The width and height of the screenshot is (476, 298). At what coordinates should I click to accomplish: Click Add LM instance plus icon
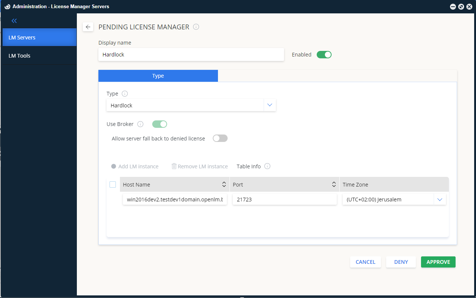coord(114,166)
